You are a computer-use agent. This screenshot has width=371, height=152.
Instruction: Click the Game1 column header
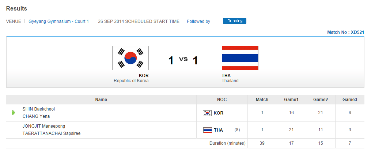click(x=291, y=100)
